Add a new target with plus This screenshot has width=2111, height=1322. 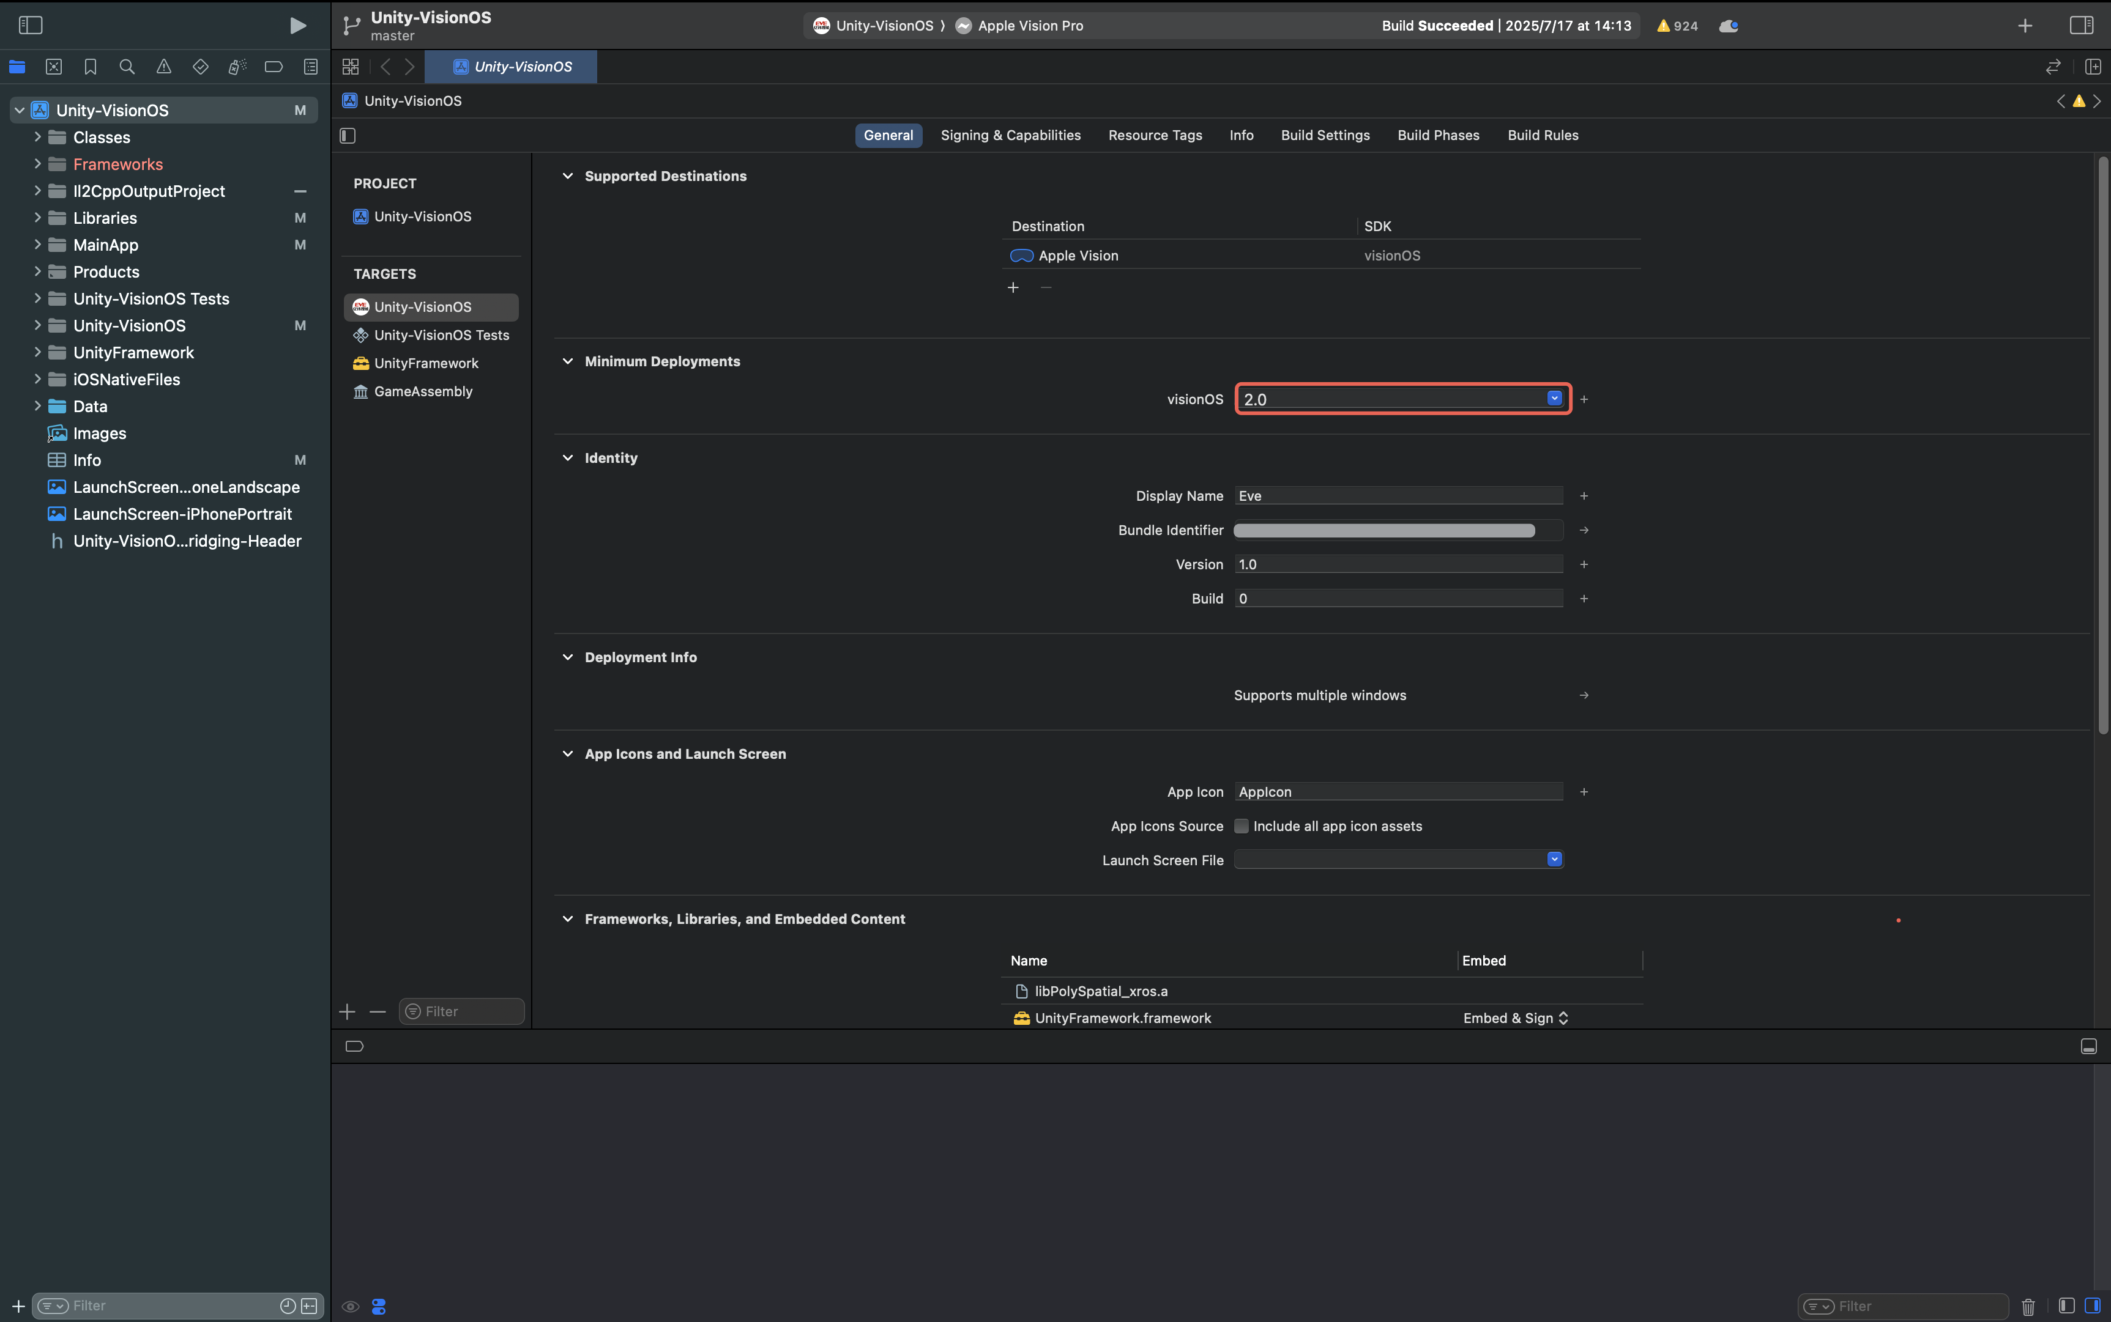pyautogui.click(x=348, y=1011)
